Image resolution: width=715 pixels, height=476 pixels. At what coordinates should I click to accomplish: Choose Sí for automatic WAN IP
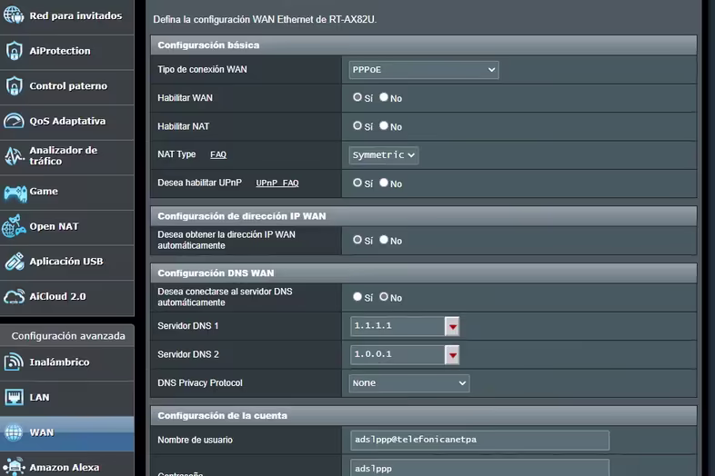(x=357, y=240)
